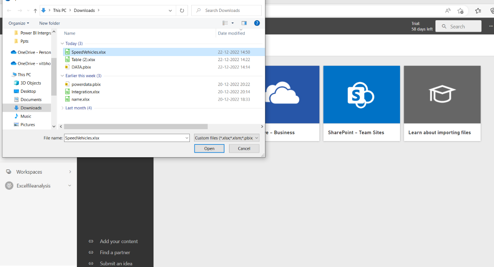Click the File name text box
494x267 pixels.
[124, 138]
